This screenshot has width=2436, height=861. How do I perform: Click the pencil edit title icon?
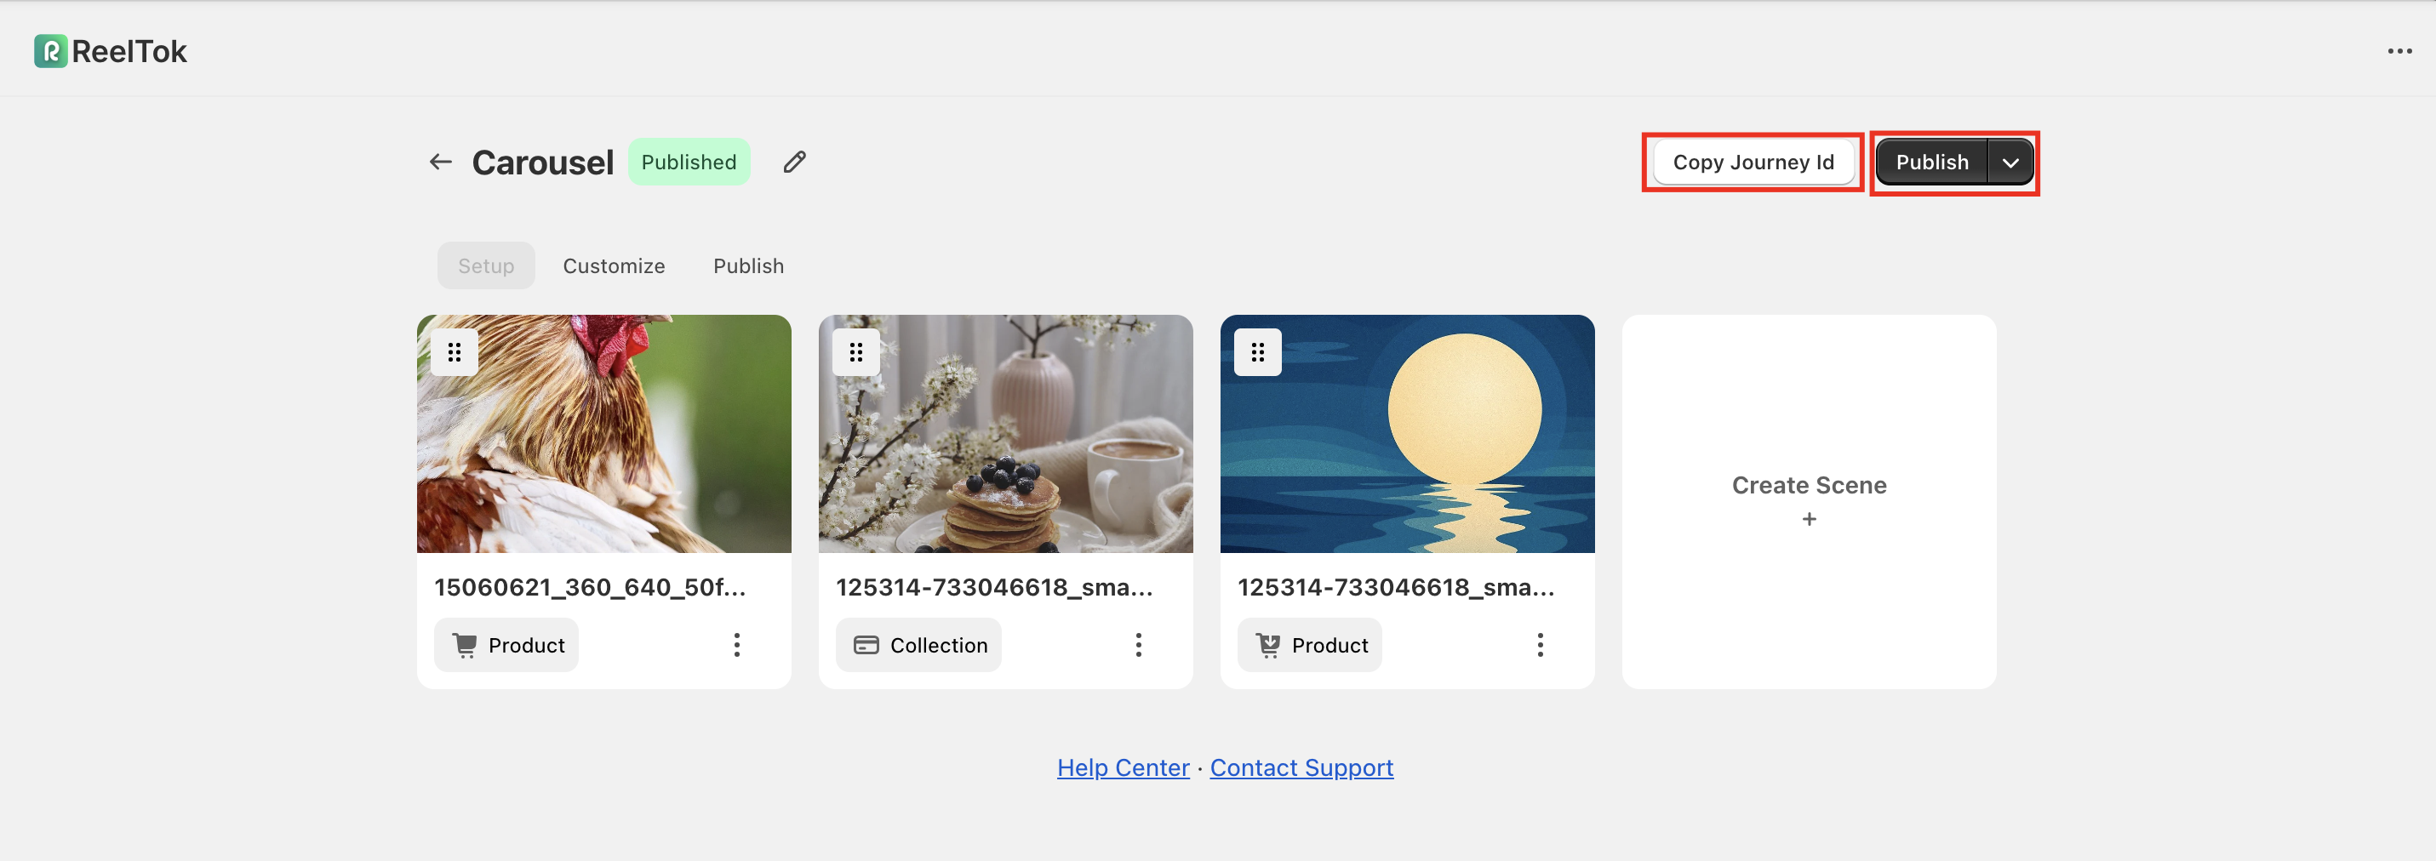794,162
